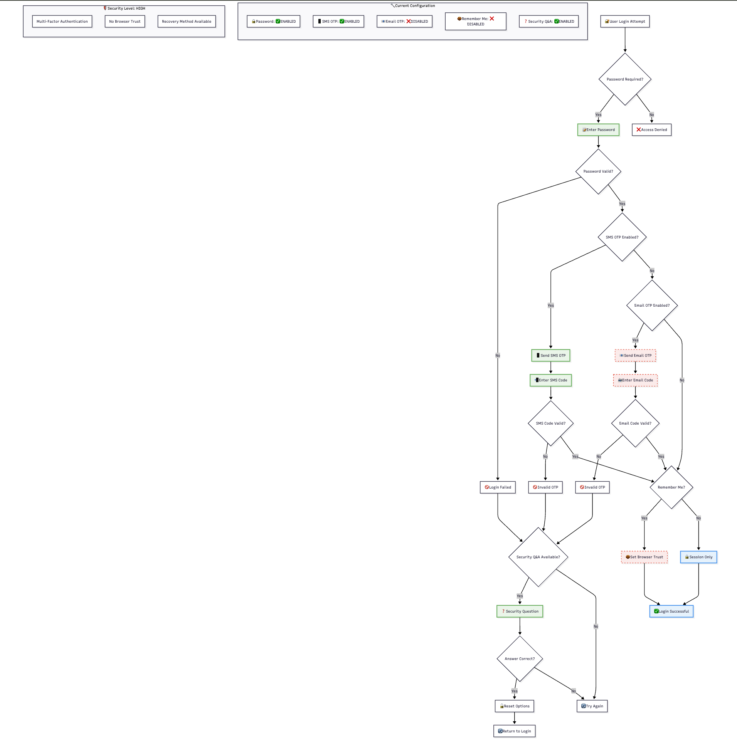Screen dimensions: 737x739
Task: Click the refresh icon in Try Again node
Action: (x=584, y=706)
